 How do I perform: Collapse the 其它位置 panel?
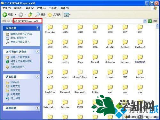coord(37,76)
